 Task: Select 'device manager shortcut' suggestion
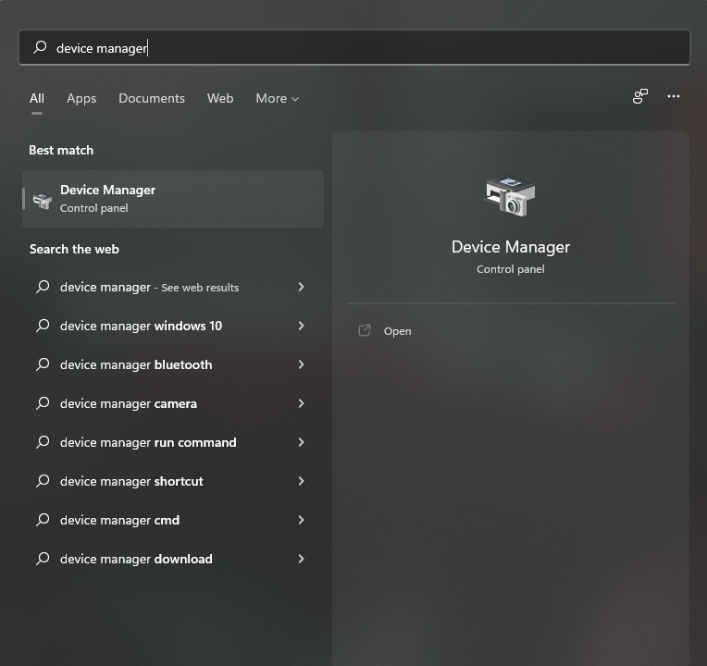coord(173,481)
